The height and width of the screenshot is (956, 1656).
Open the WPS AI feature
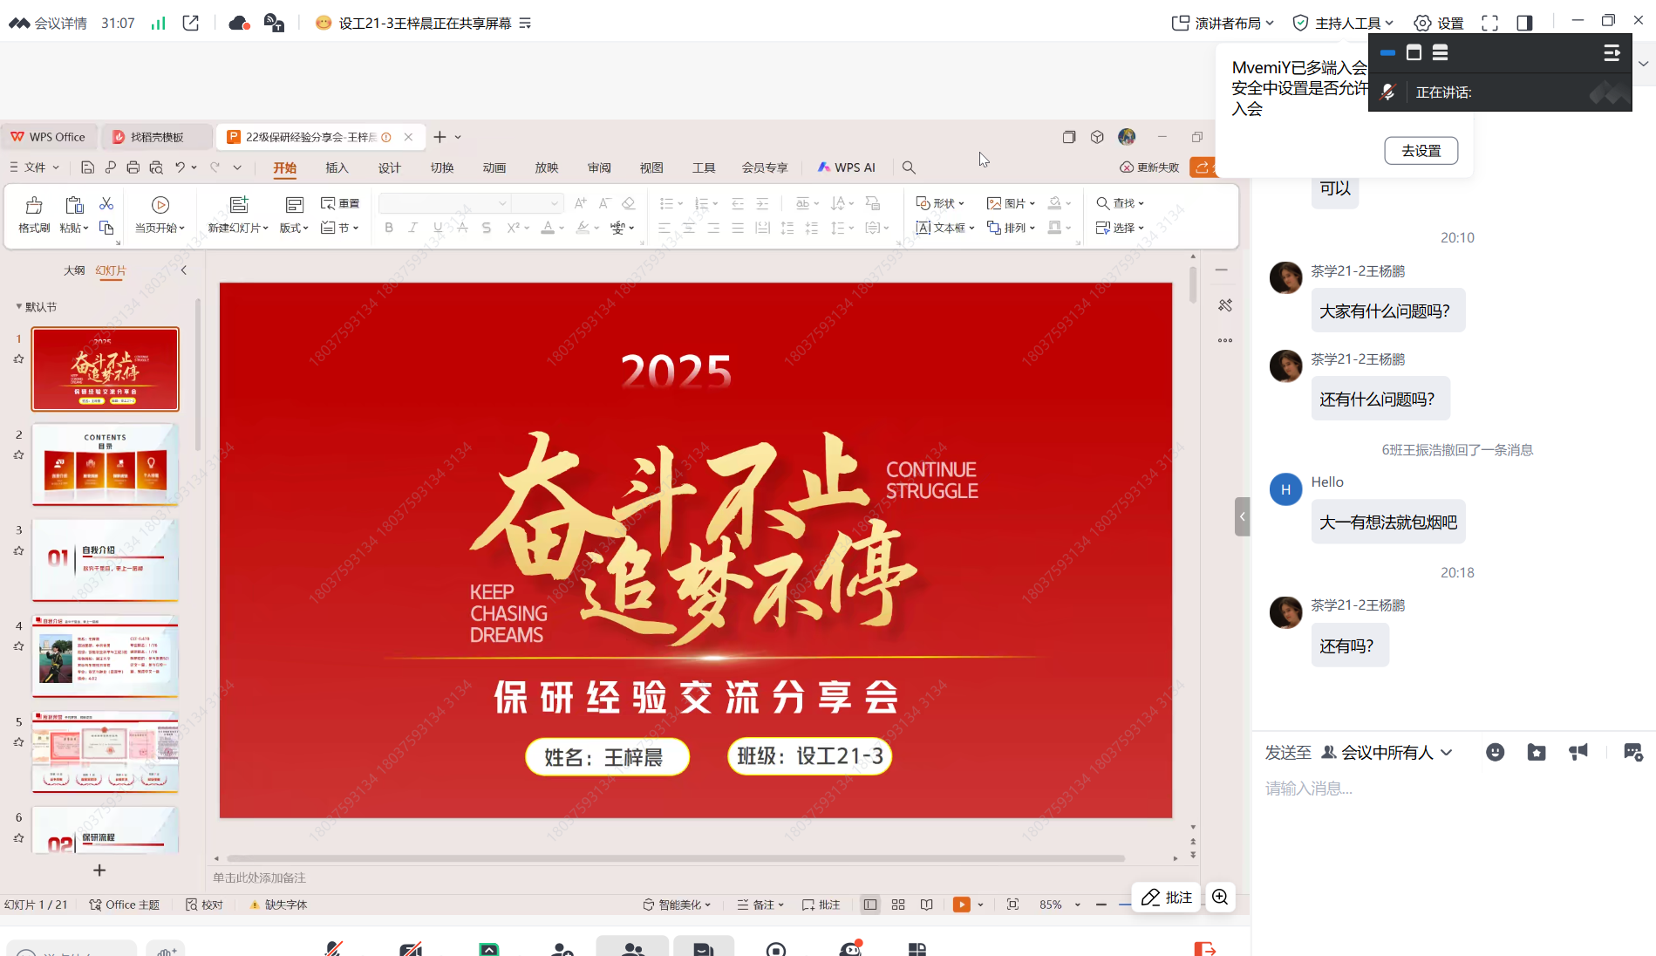tap(846, 167)
